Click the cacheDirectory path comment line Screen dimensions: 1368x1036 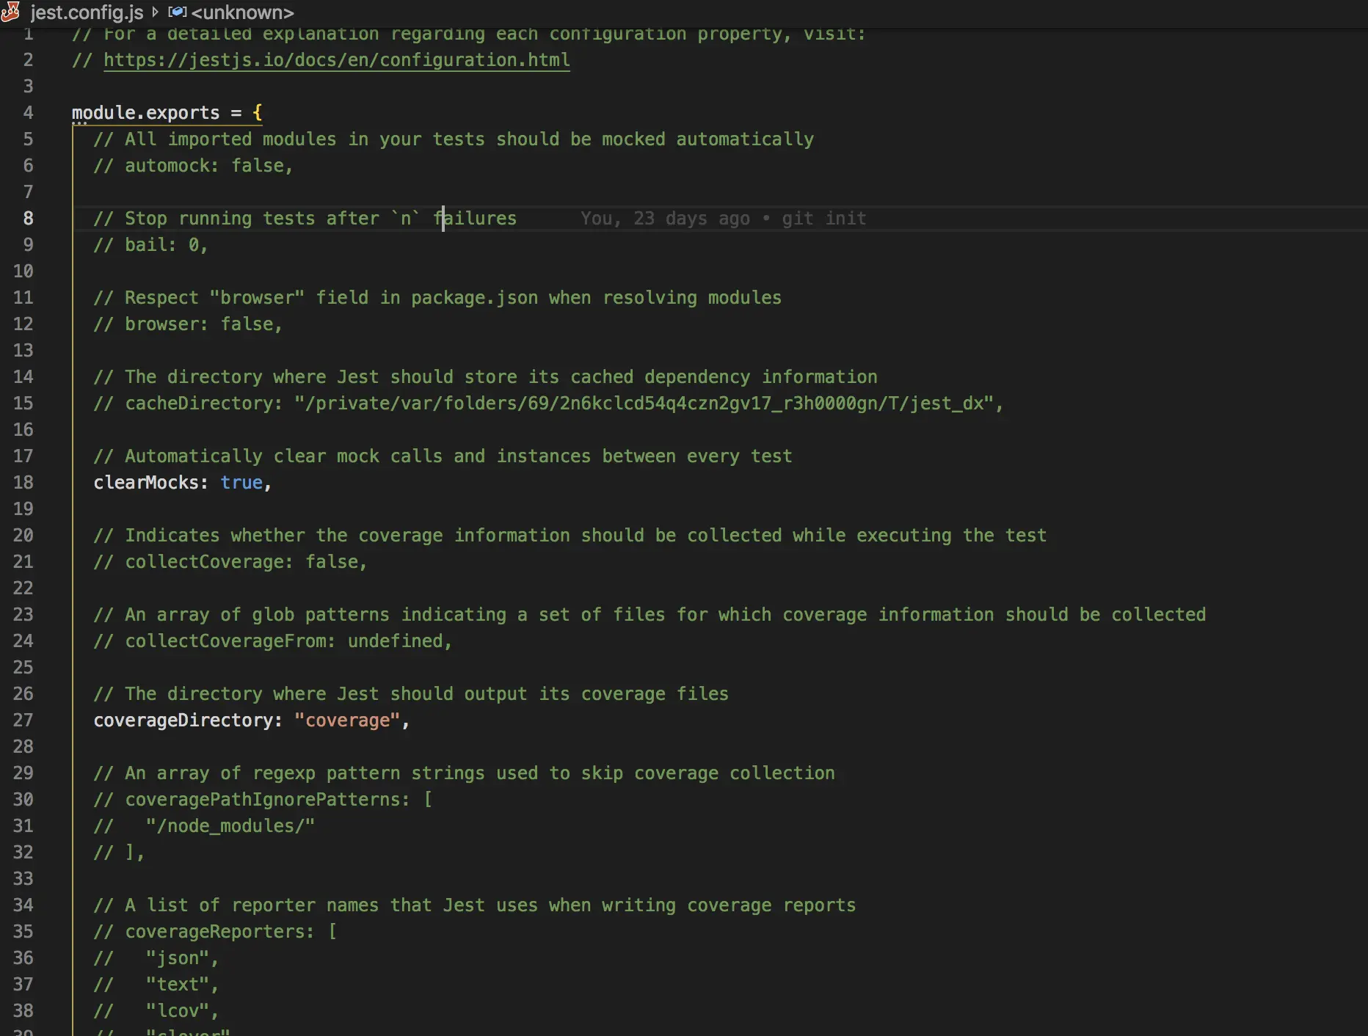(548, 404)
